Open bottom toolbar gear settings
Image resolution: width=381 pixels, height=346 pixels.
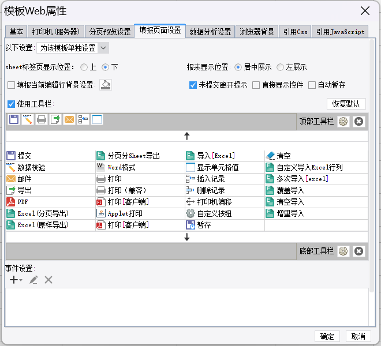[x=343, y=251]
